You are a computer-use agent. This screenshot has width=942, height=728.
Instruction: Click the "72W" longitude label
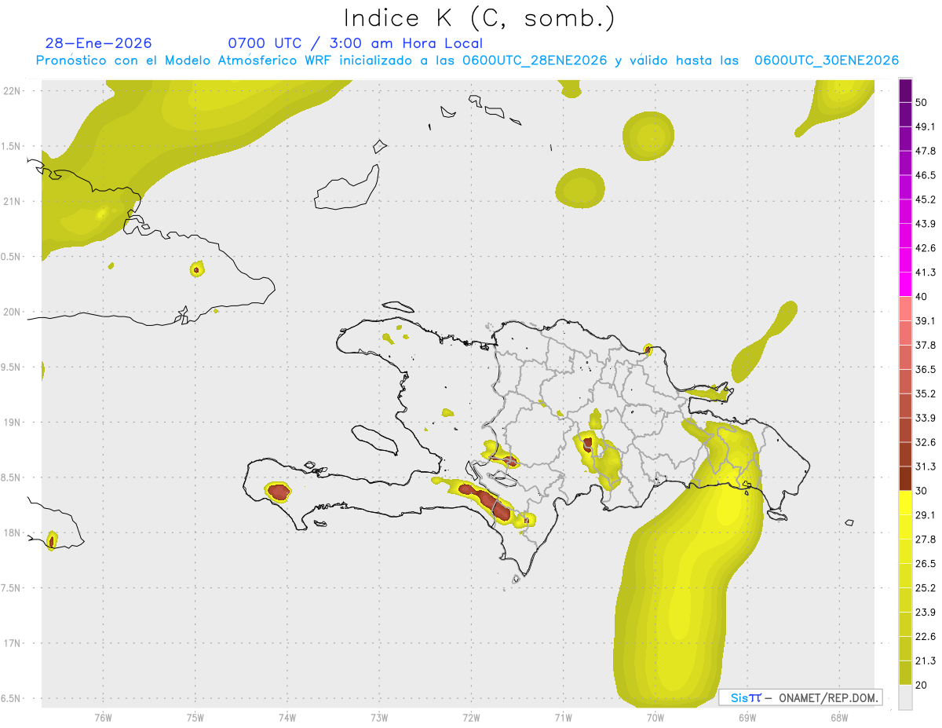point(471,718)
